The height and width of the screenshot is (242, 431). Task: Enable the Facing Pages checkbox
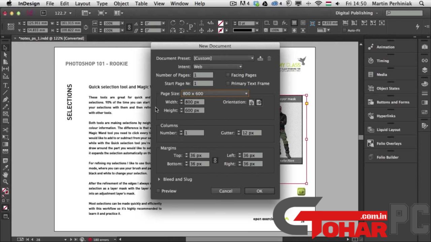click(x=228, y=75)
